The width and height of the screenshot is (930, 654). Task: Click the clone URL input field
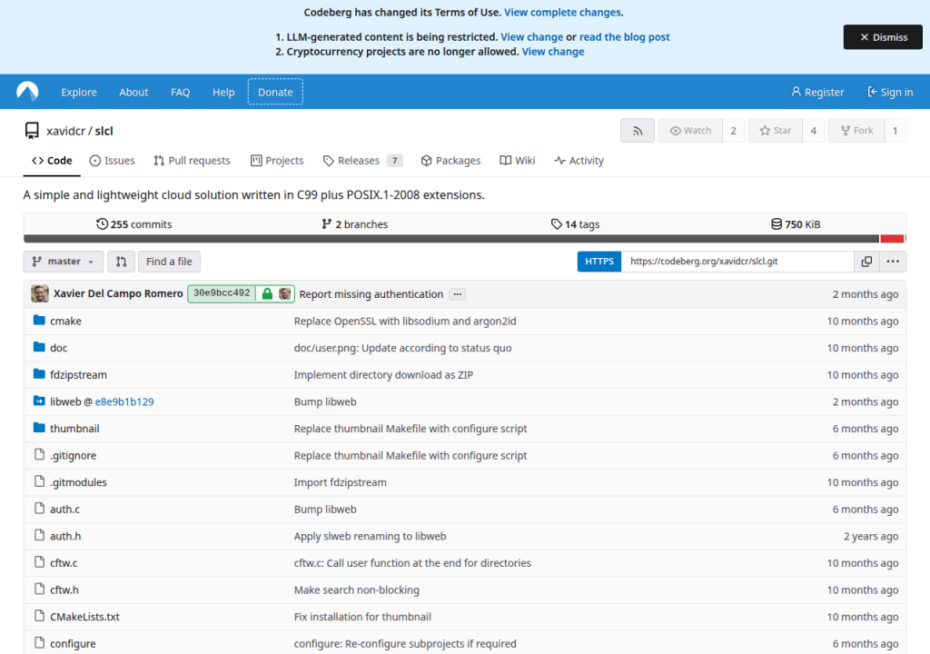click(x=737, y=261)
